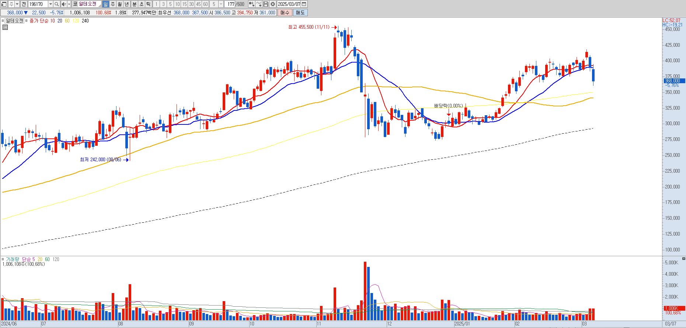Click the add indicator line icon
This screenshot has height=328, width=686.
[x=258, y=4]
